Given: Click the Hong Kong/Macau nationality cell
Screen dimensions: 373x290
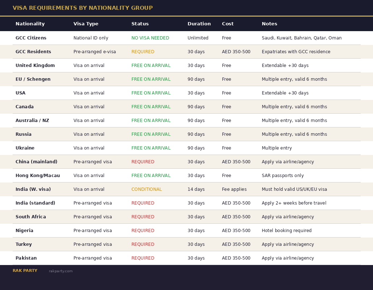Looking at the screenshot, I should (38, 176).
